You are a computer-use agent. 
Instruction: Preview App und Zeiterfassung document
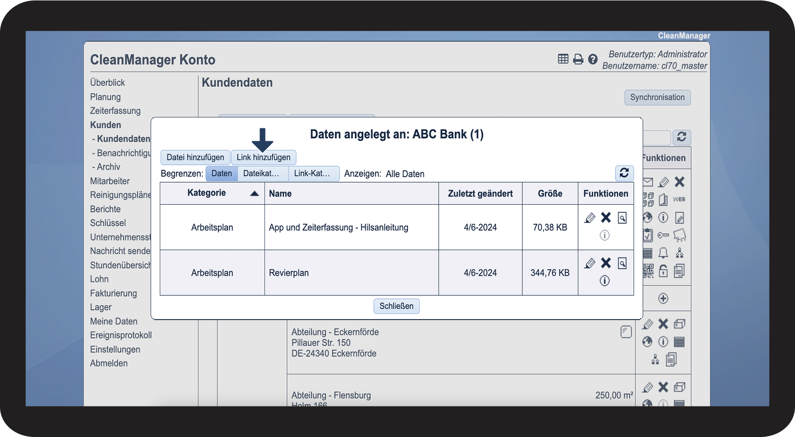click(x=622, y=218)
